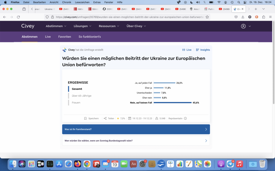Screen dimensions: 275x171
Task: Open Firefox downloads panel
Action: tap(243, 17)
